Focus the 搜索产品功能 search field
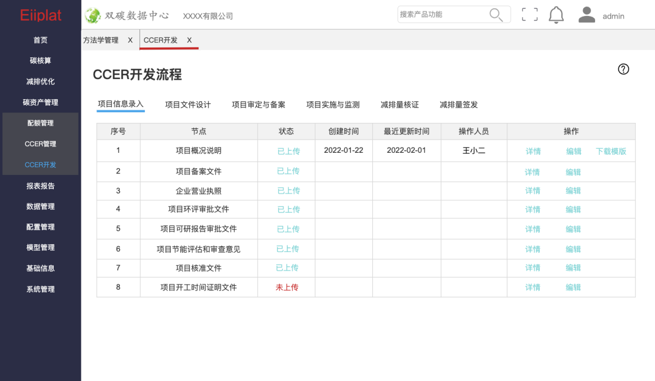This screenshot has width=655, height=381. (x=442, y=14)
